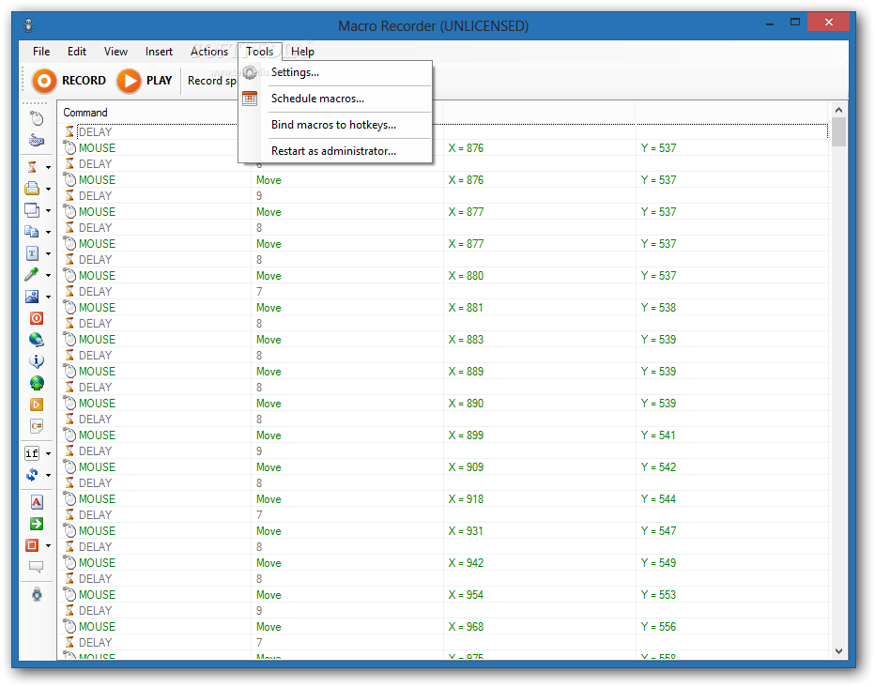Click the speech bubble comment icon

(37, 567)
